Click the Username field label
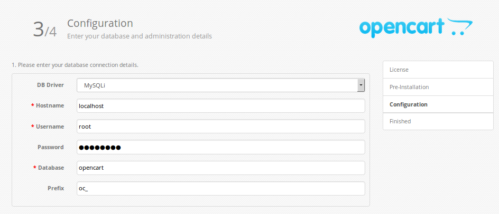499x214 pixels. tap(50, 127)
